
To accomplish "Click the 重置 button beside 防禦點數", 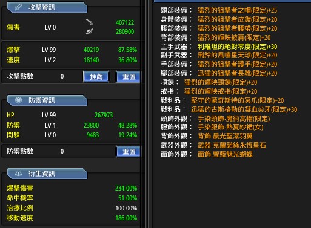I will click(128, 151).
